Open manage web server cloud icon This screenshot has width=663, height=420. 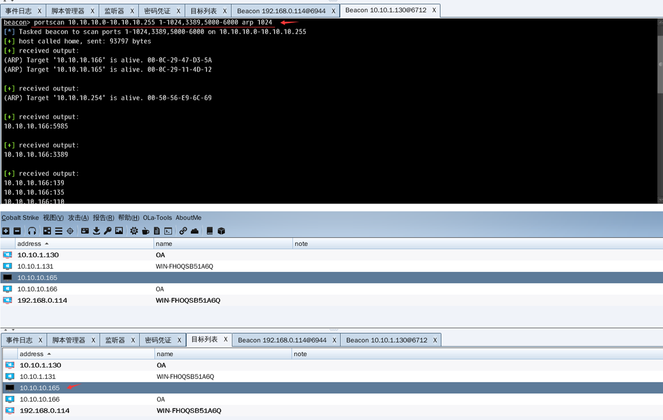click(x=195, y=231)
